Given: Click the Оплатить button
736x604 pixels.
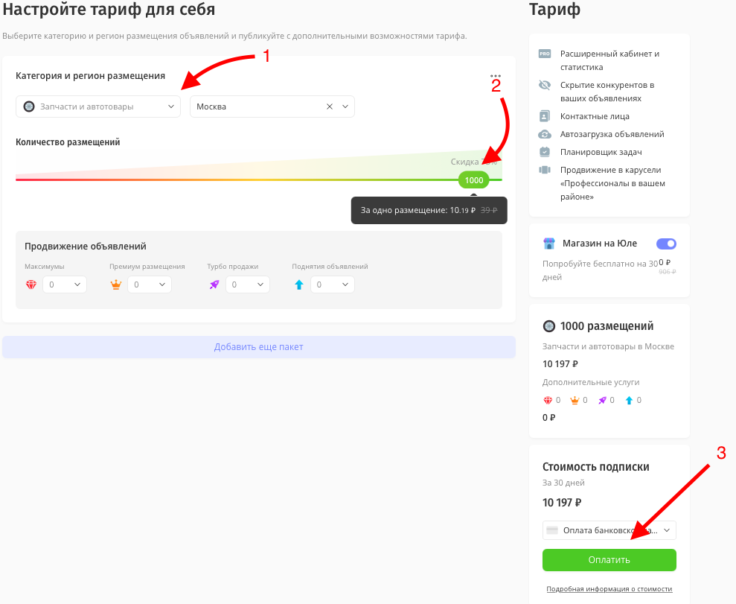Looking at the screenshot, I should tap(609, 560).
